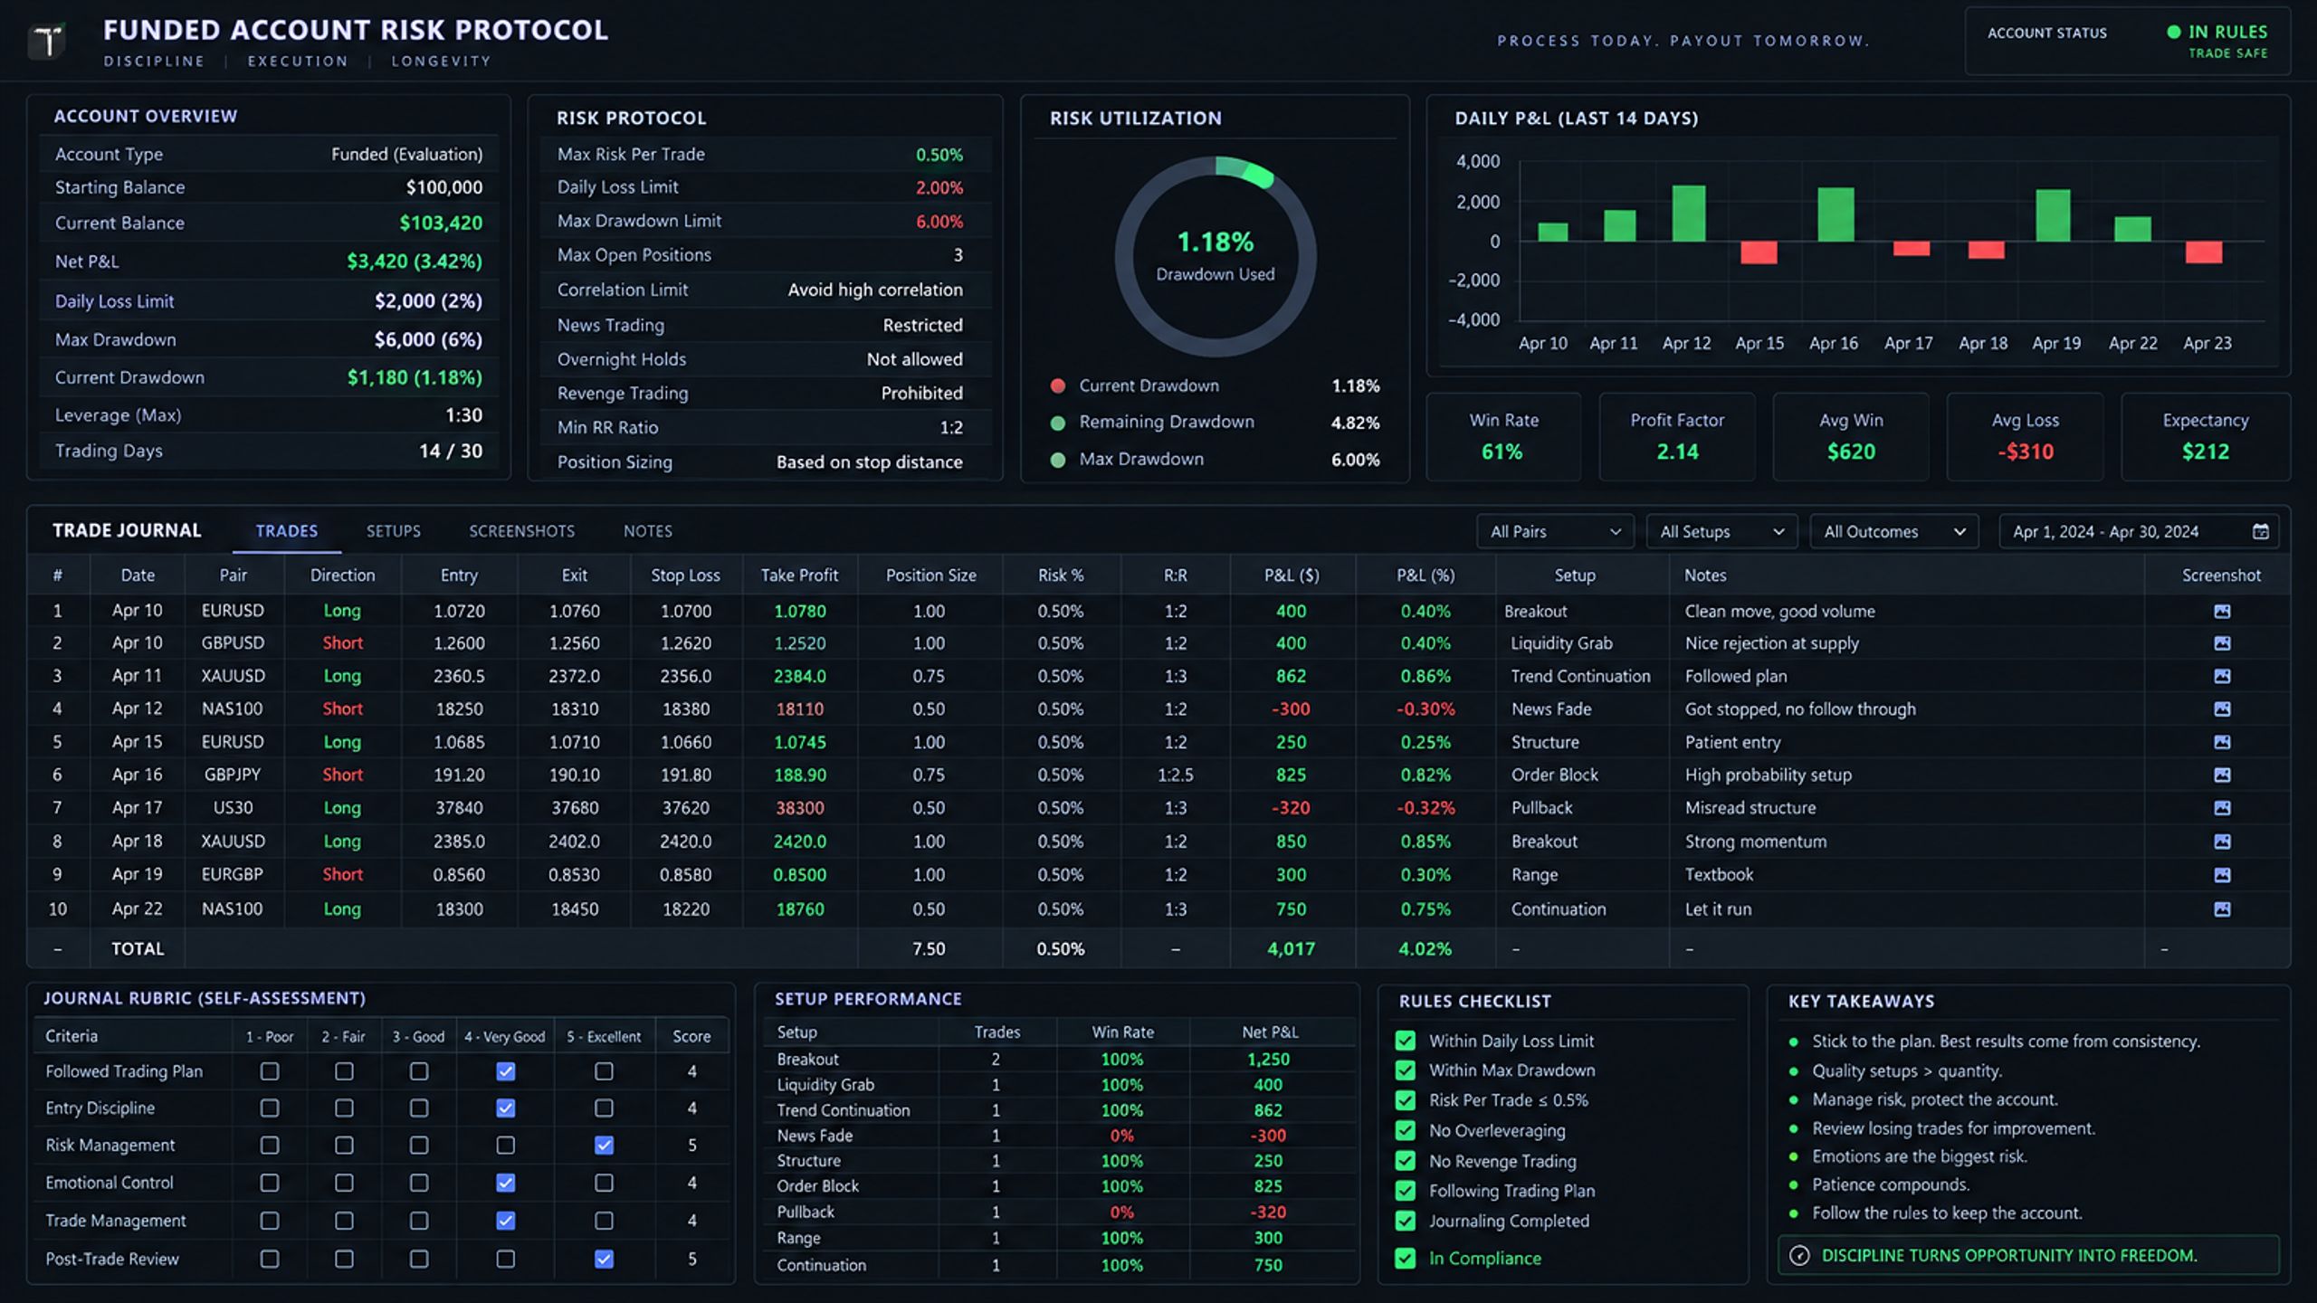Uncheck 4-Very Good for Entry Discipline
2317x1303 pixels.
(x=506, y=1108)
